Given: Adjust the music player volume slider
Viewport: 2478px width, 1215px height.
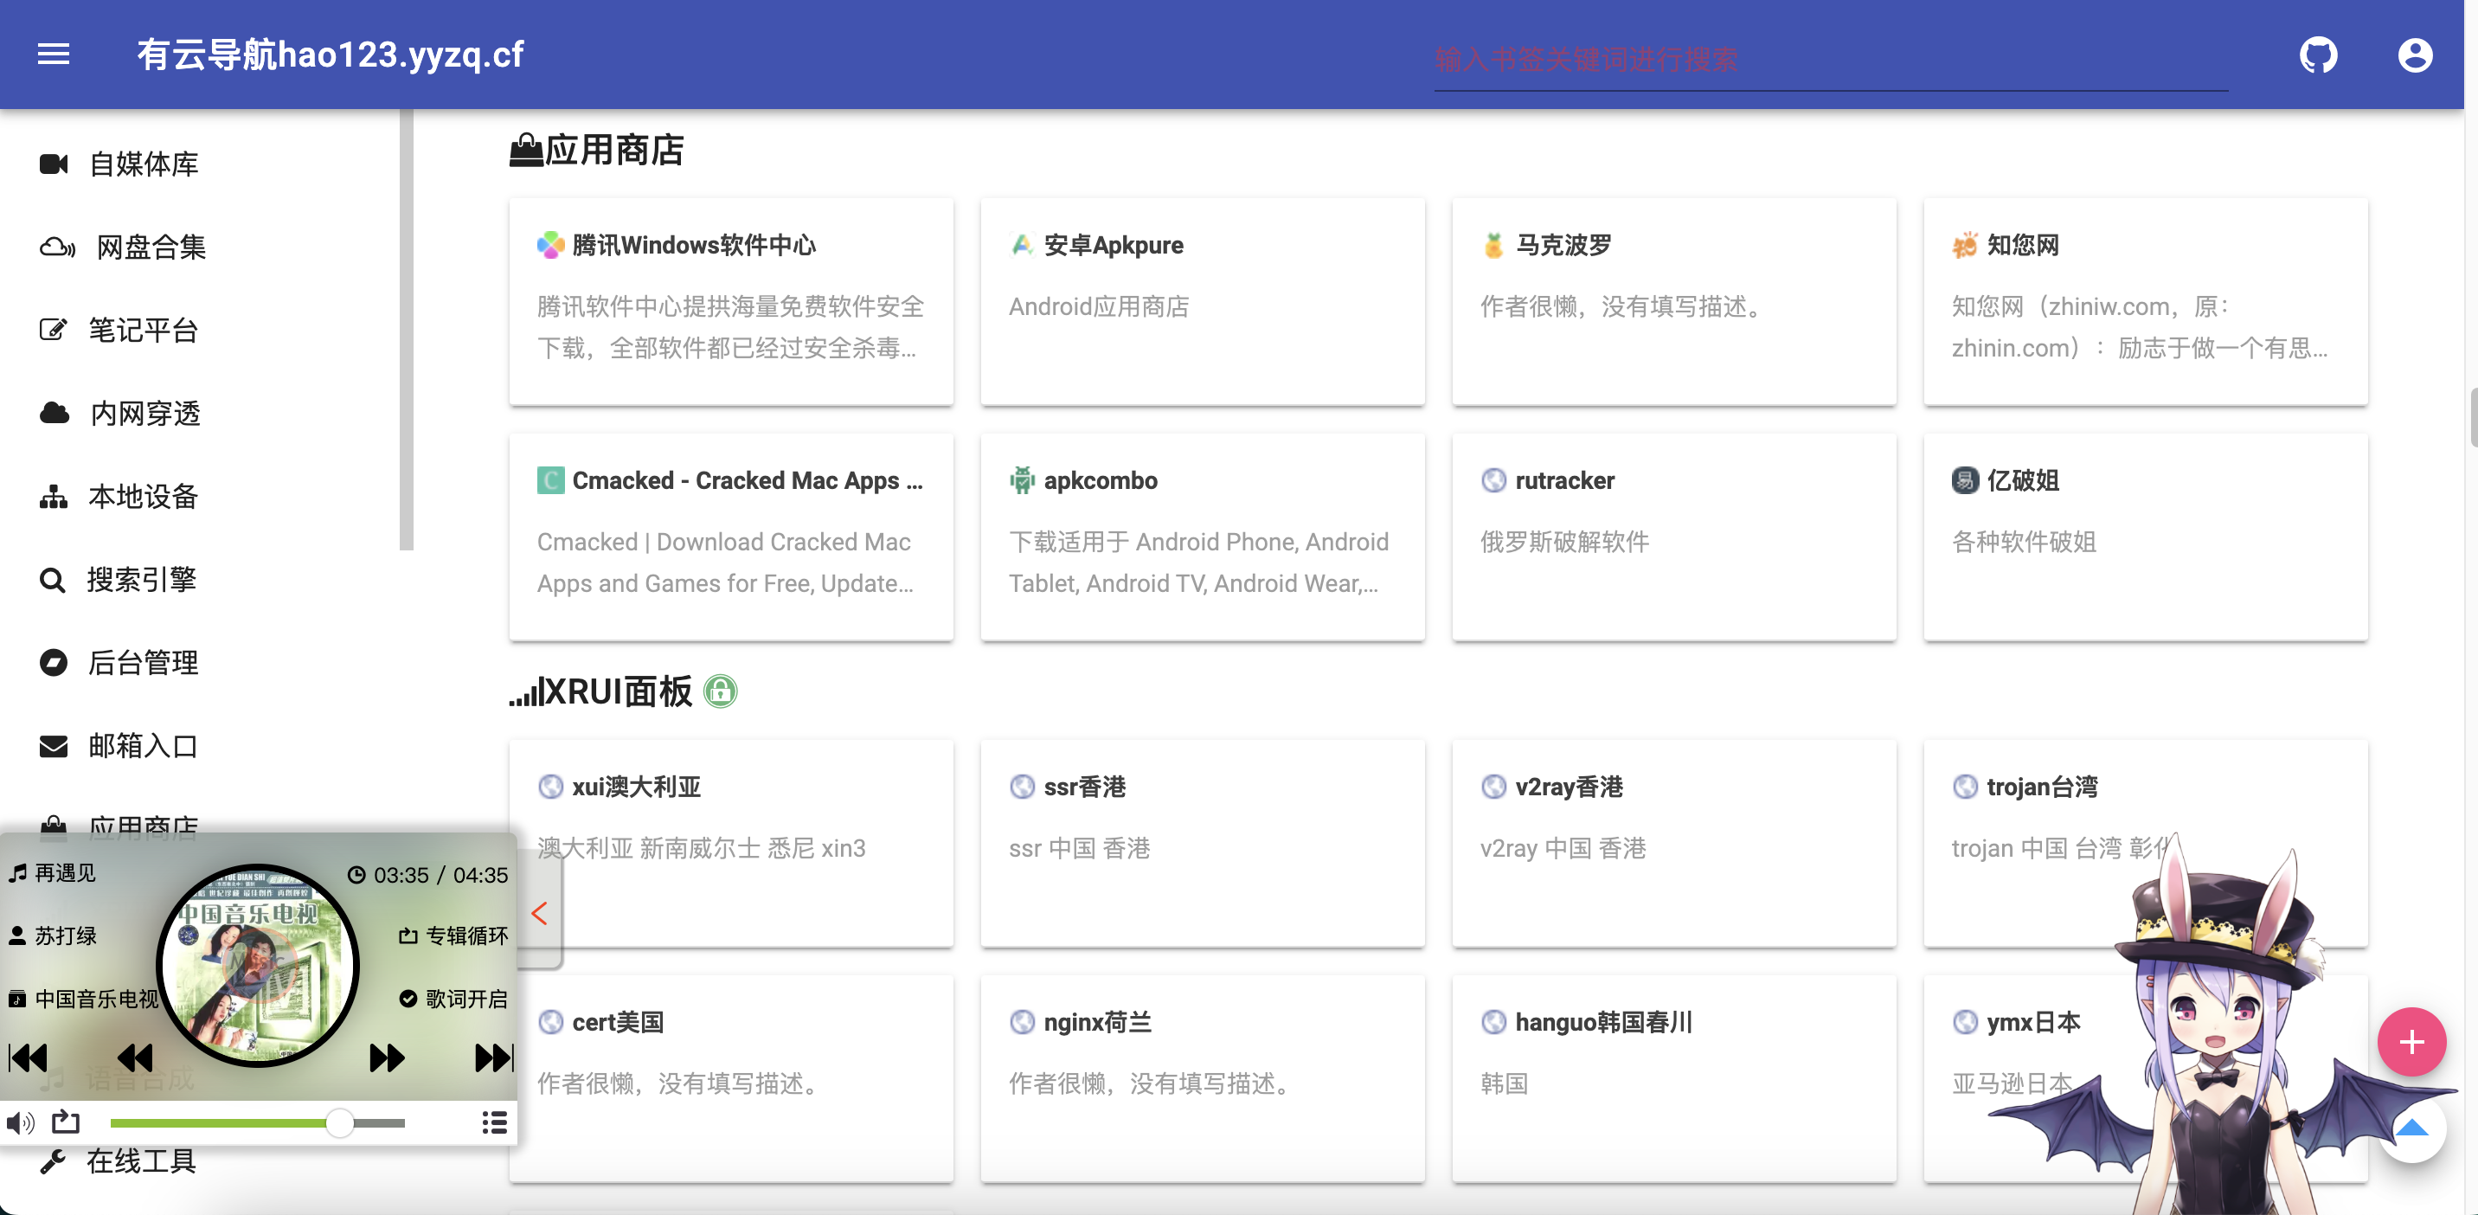Looking at the screenshot, I should 258,1122.
